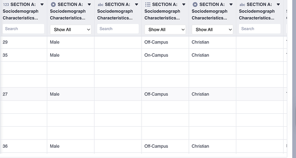Click the abc text type icon in third column
The height and width of the screenshot is (158, 296).
coord(100,5)
